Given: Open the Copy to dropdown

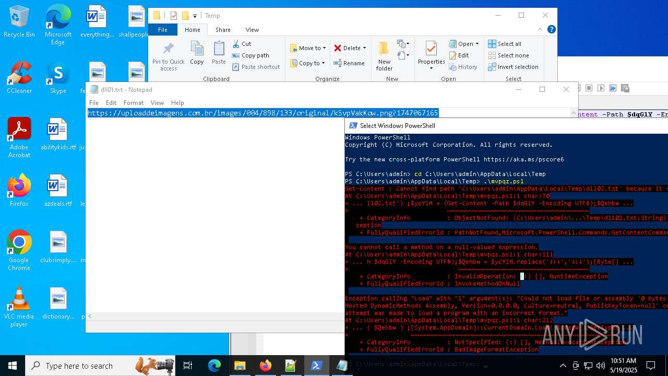Looking at the screenshot, I should (307, 63).
